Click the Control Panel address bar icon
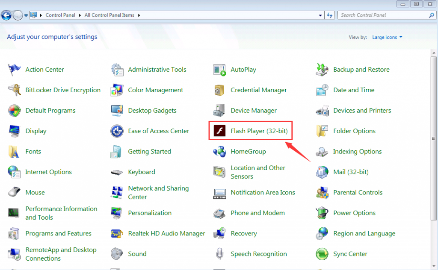438x270 pixels. tap(34, 15)
